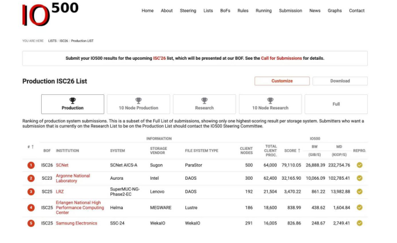Click the BW (GIB/S) column header

pyautogui.click(x=315, y=150)
